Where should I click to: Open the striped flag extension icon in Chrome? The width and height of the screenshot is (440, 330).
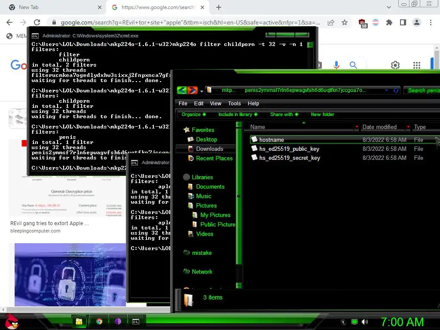(x=376, y=22)
